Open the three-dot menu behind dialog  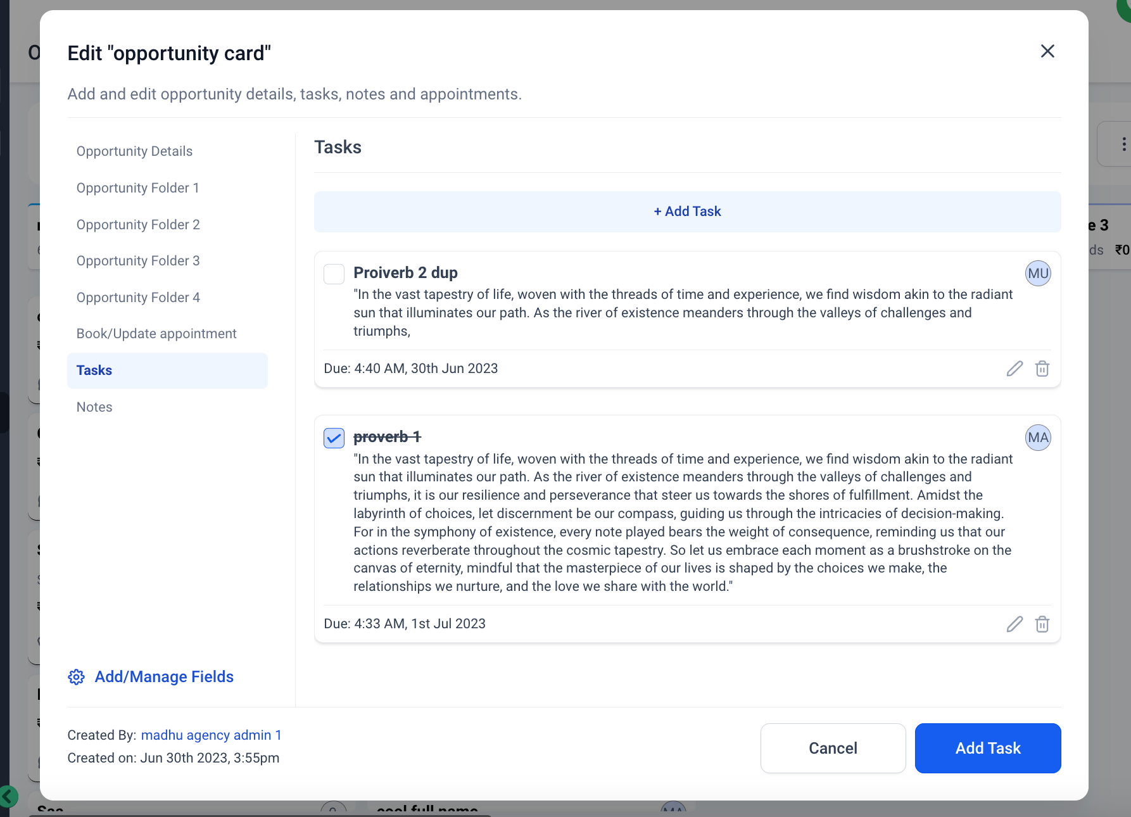1123,144
